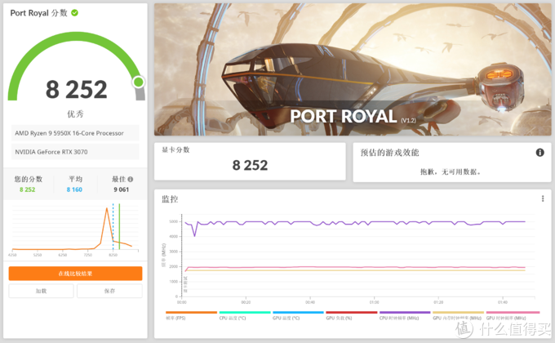Image resolution: width=555 pixels, height=343 pixels.
Task: Click the orange 在线比较结果 button
Action: 75,274
